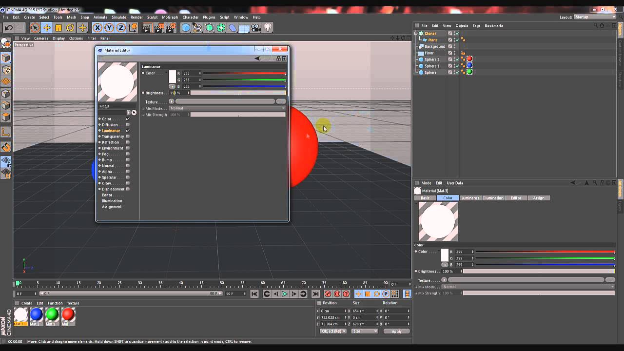
Task: Go to start of animation
Action: (254, 294)
